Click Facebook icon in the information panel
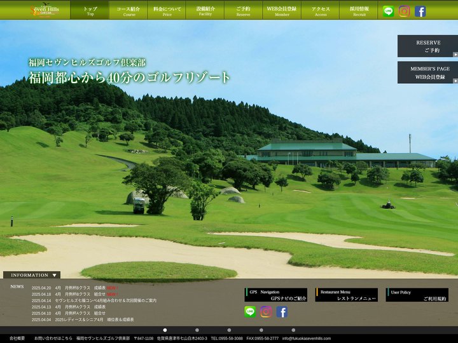The width and height of the screenshot is (458, 343). (x=282, y=312)
